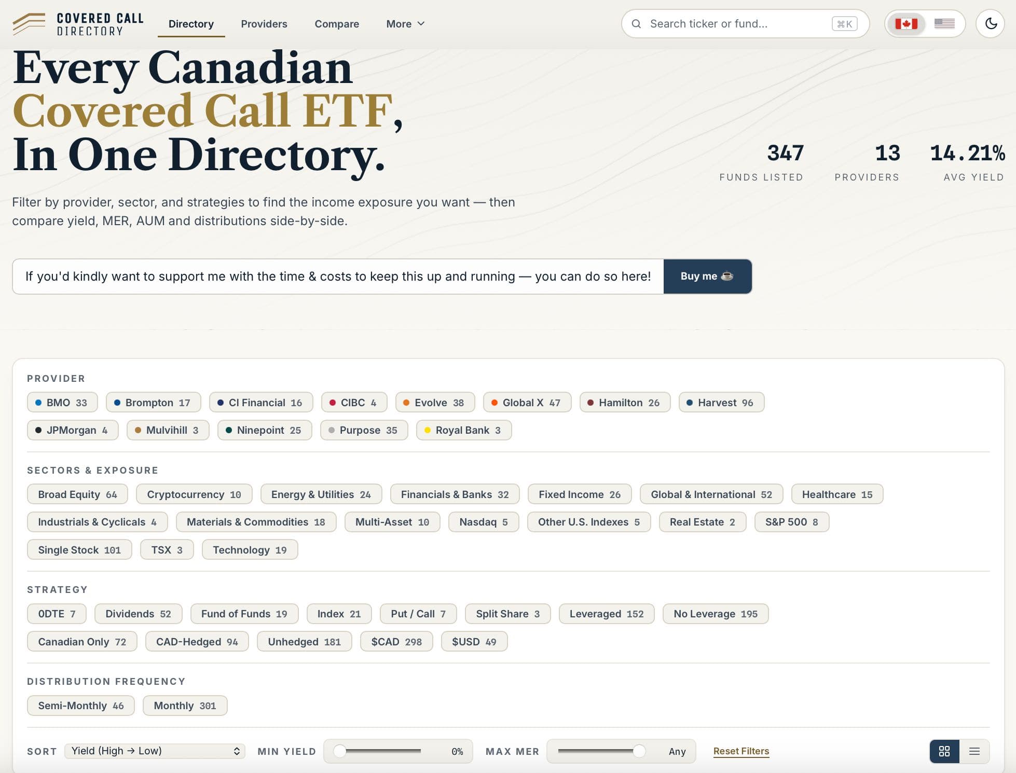The image size is (1016, 773).
Task: Open the More menu dropdown
Action: [x=406, y=24]
